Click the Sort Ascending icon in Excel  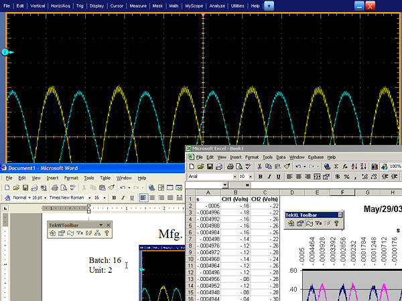pos(355,166)
